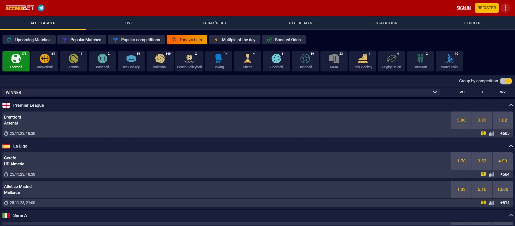Screen dimensions: 515x226
Task: Switch to the LIVE tab
Action: click(x=129, y=23)
